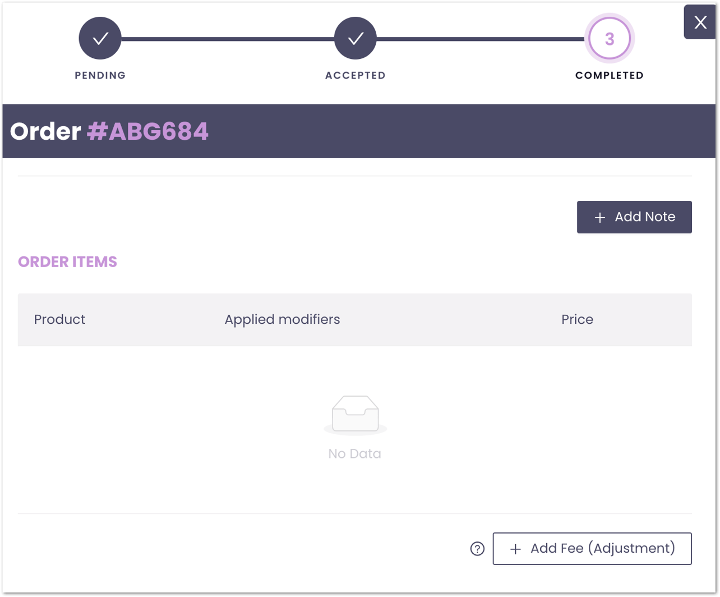This screenshot has width=720, height=597.
Task: Select the ACCEPTED step label
Action: point(356,75)
